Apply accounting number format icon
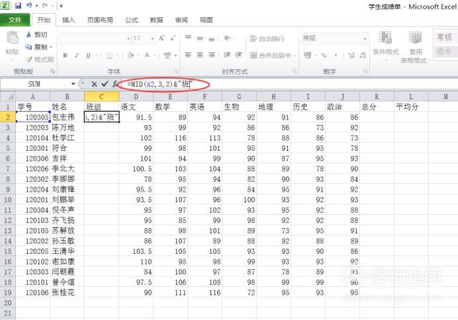This screenshot has width=458, height=320. (307, 55)
